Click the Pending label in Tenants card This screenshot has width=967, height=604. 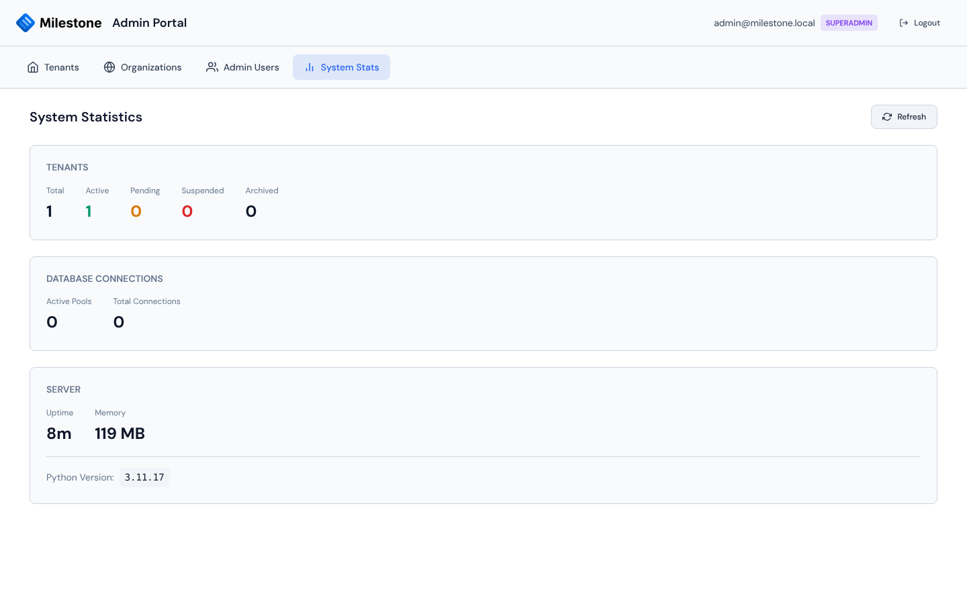(x=145, y=191)
